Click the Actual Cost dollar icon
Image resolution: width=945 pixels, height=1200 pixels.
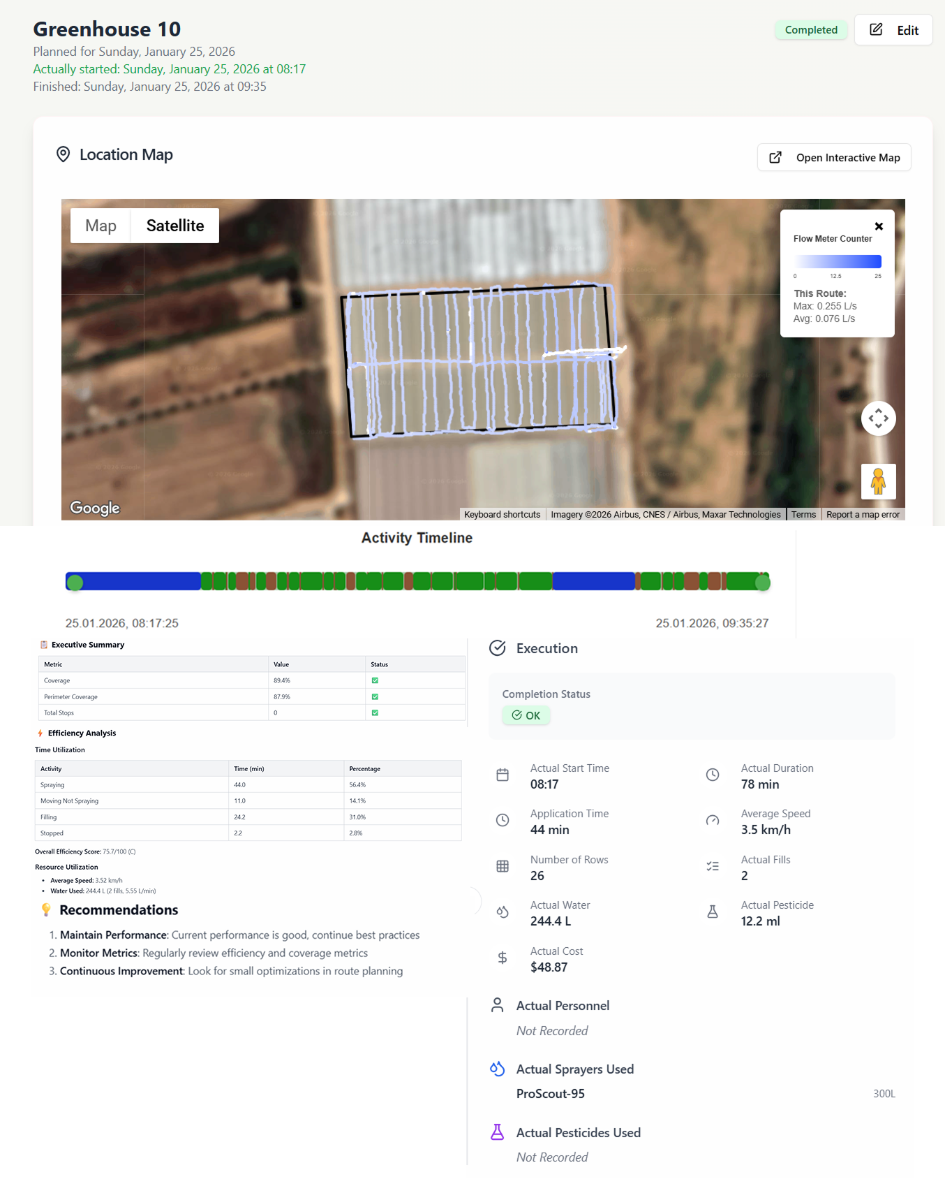pos(503,958)
